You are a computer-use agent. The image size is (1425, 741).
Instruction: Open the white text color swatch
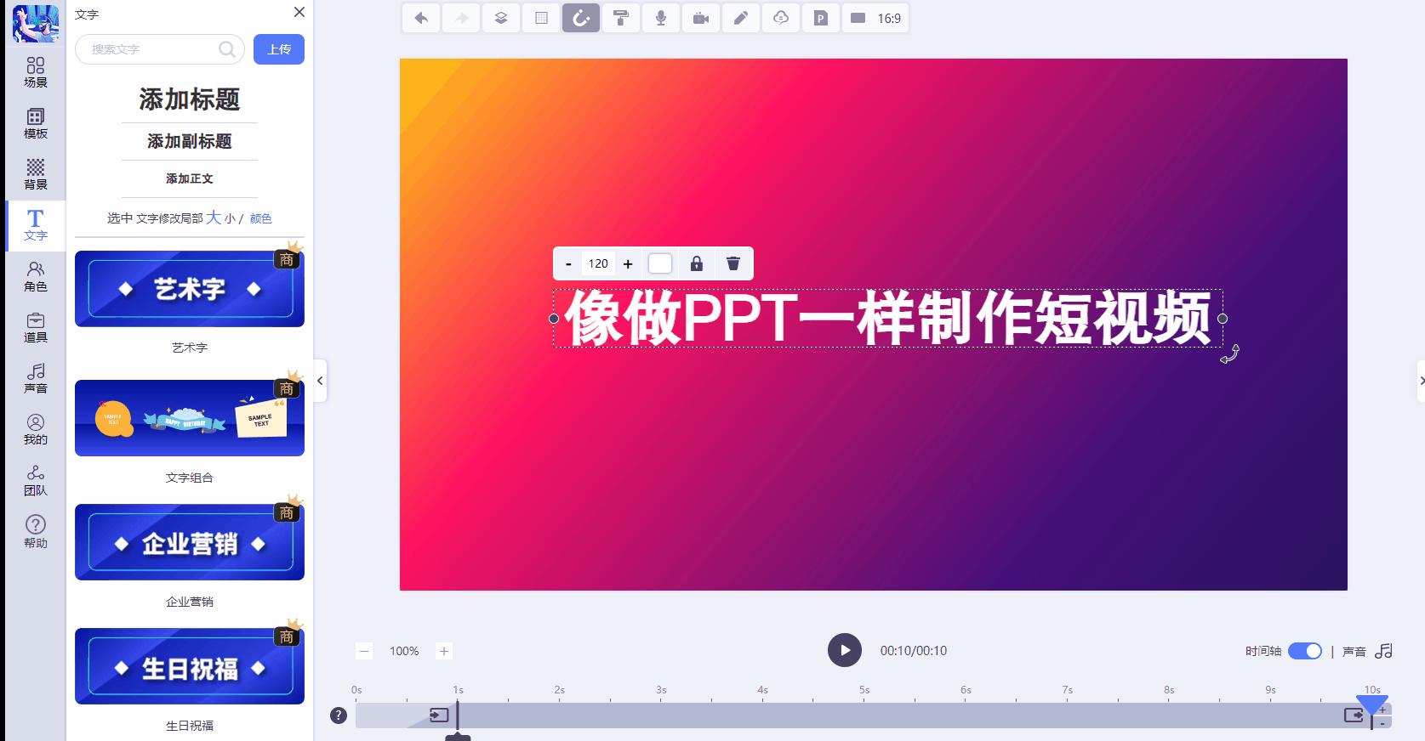(660, 263)
